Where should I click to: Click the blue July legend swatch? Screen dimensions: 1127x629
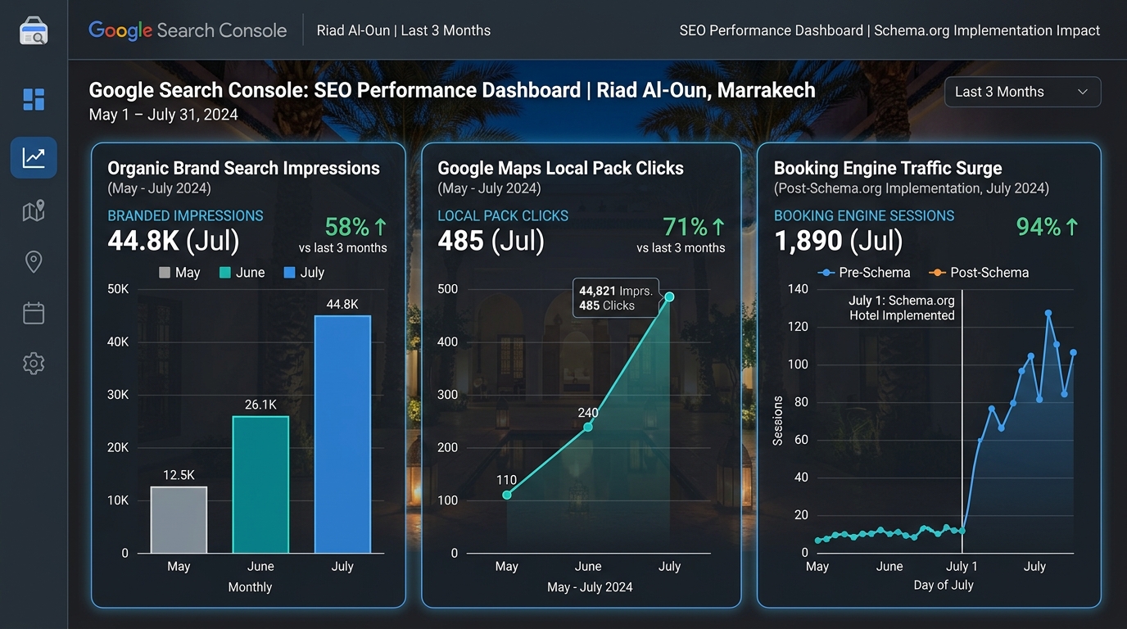pyautogui.click(x=289, y=273)
